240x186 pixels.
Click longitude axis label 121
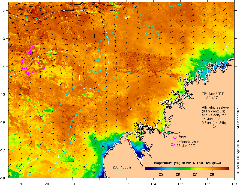(73, 184)
